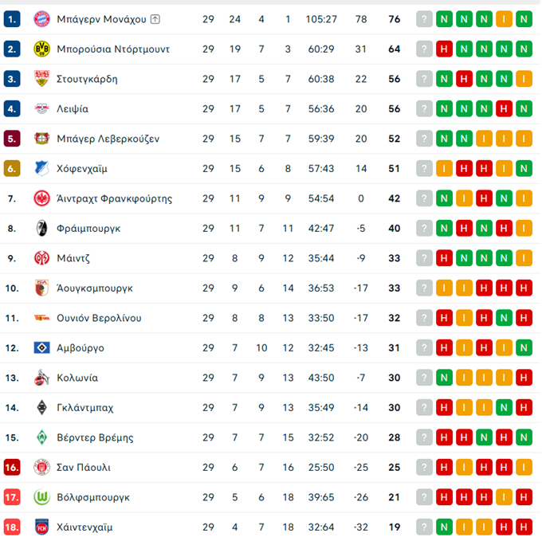The height and width of the screenshot is (541, 546).
Task: Click the arrow icon beside Μπάγερν Μονάχου
Action: point(155,19)
